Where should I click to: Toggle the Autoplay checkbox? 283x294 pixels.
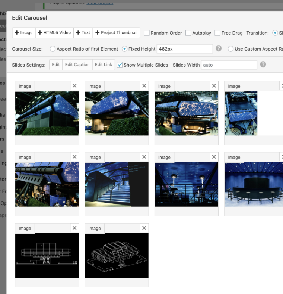point(188,33)
